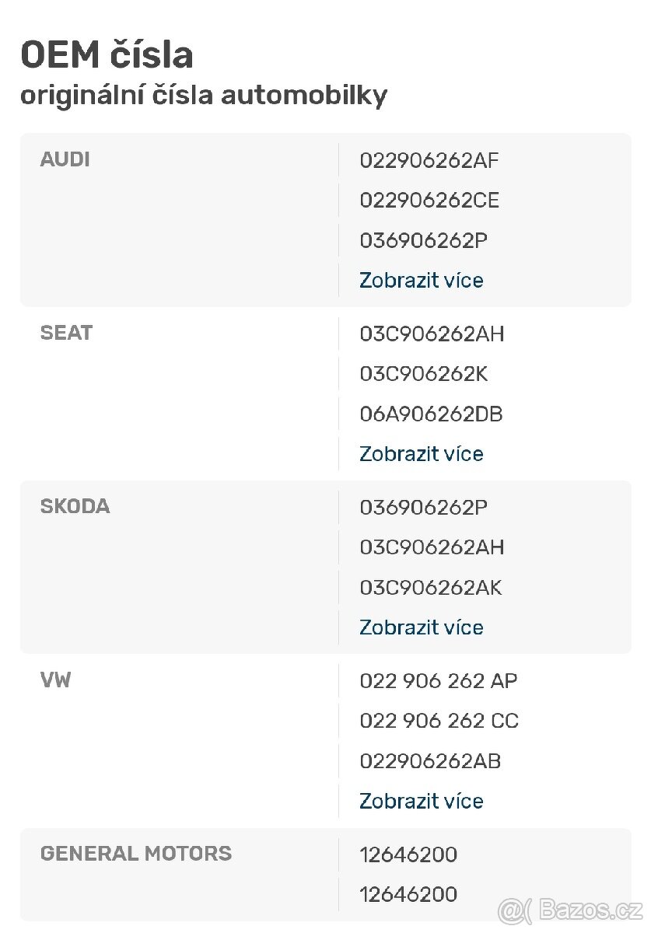Screen dimensions: 651x933
Task: Click the OEM čísla heading
Action: (x=107, y=54)
